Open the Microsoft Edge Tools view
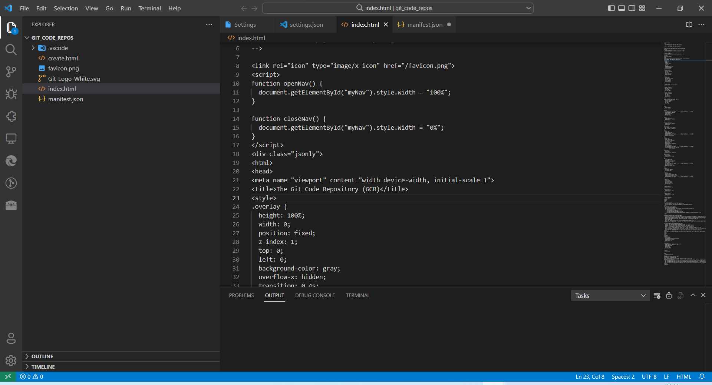Viewport: 712px width, 385px height. click(x=11, y=161)
